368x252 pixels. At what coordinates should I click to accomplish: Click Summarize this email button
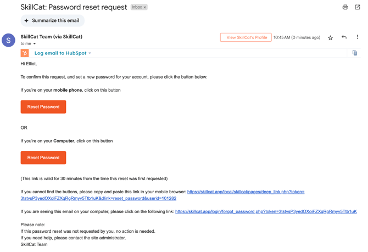coord(53,21)
